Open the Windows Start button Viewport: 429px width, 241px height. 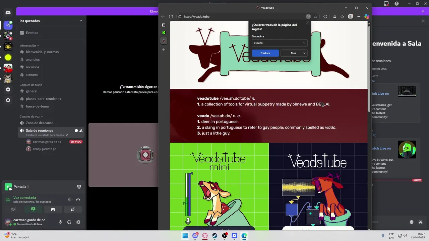point(185,236)
